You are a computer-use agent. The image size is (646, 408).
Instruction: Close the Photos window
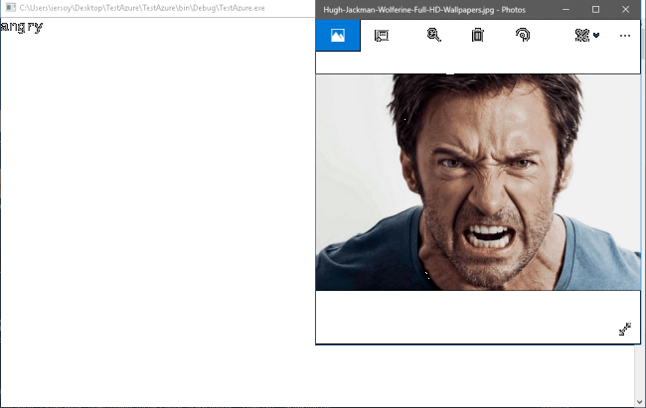point(626,9)
